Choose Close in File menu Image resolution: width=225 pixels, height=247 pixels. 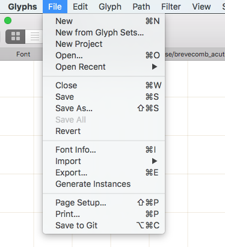click(104, 85)
